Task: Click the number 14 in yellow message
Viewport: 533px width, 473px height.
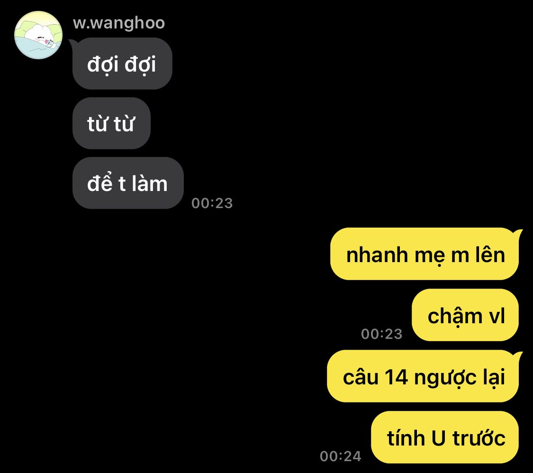Action: (397, 377)
